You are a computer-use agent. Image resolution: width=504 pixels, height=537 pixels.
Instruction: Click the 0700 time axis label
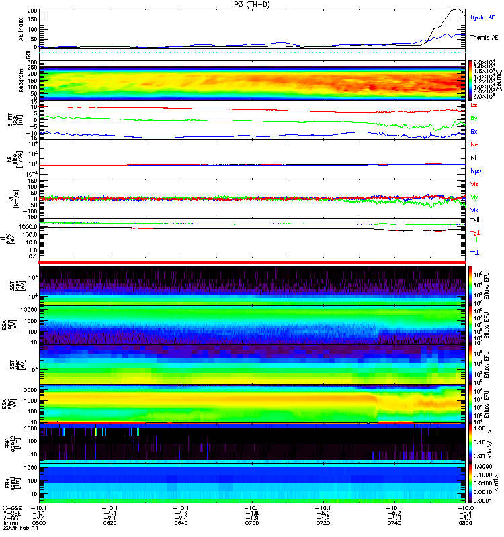click(252, 523)
